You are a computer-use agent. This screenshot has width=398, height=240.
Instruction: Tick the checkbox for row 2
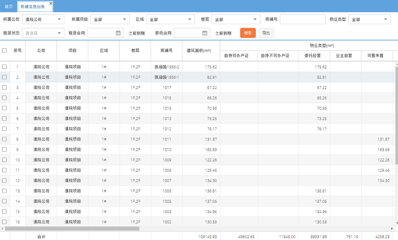[x=4, y=77]
